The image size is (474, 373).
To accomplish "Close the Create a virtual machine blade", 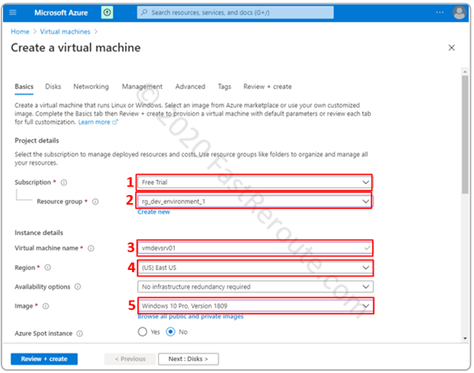I will pos(451,48).
